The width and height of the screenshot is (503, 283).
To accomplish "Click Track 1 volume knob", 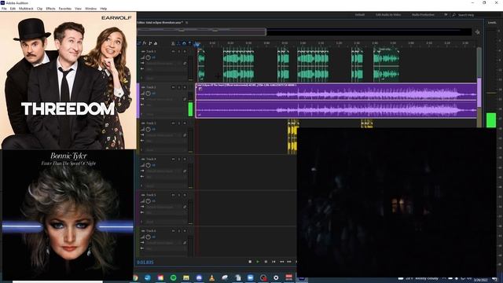I will click(149, 57).
